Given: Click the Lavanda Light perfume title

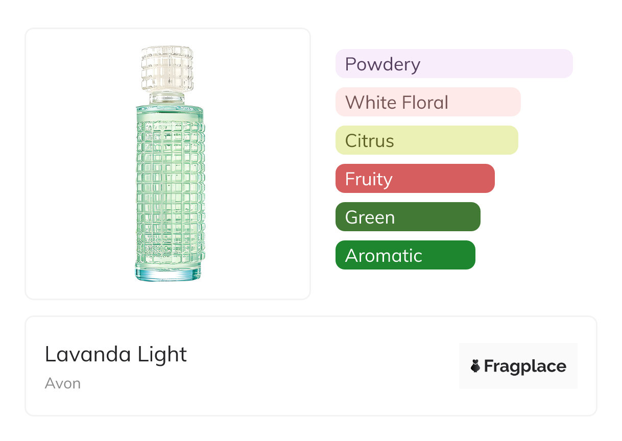Looking at the screenshot, I should coord(116,354).
